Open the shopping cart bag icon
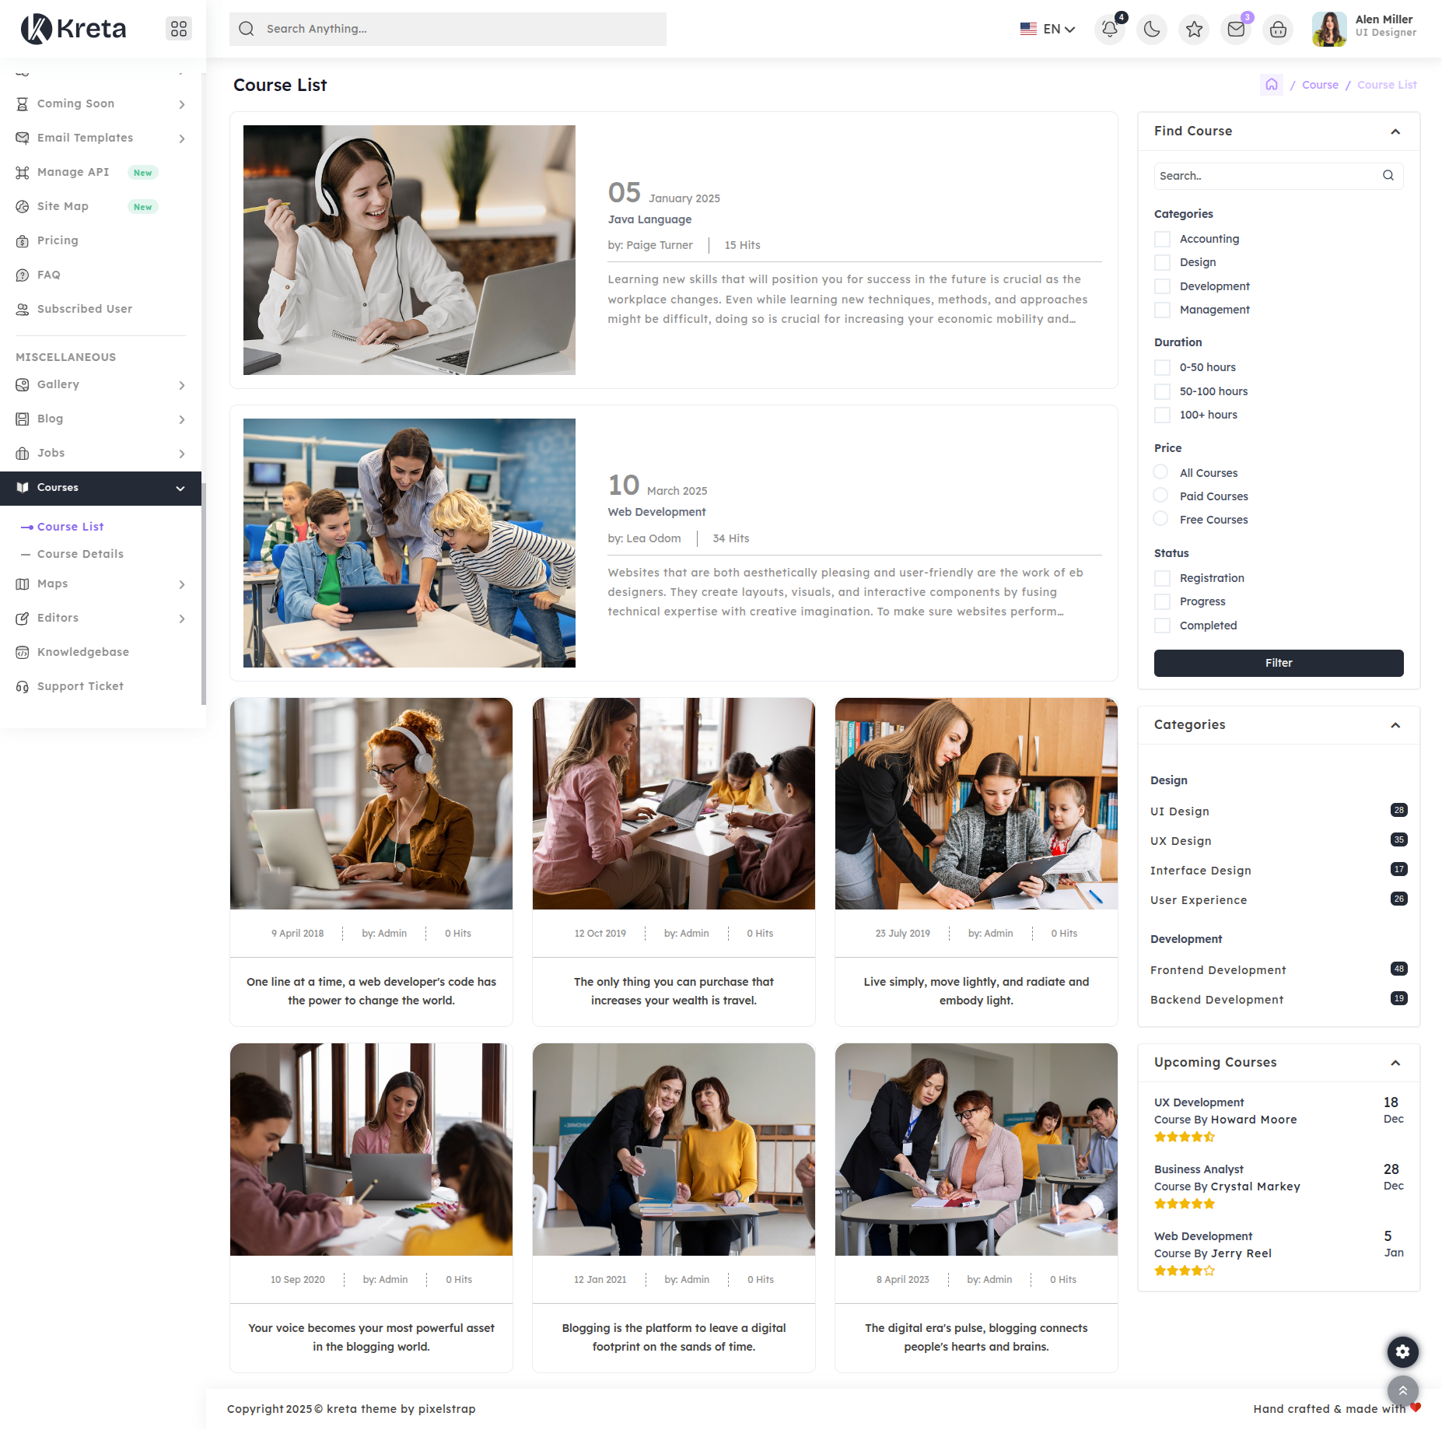The image size is (1442, 1430). tap(1278, 30)
